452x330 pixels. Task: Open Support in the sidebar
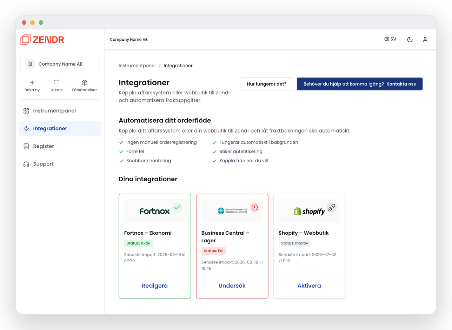60,164
